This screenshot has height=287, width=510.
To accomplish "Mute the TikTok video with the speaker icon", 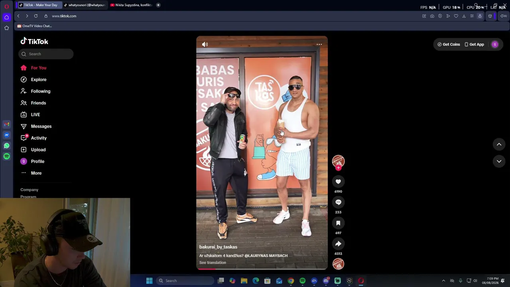I will 205,44.
